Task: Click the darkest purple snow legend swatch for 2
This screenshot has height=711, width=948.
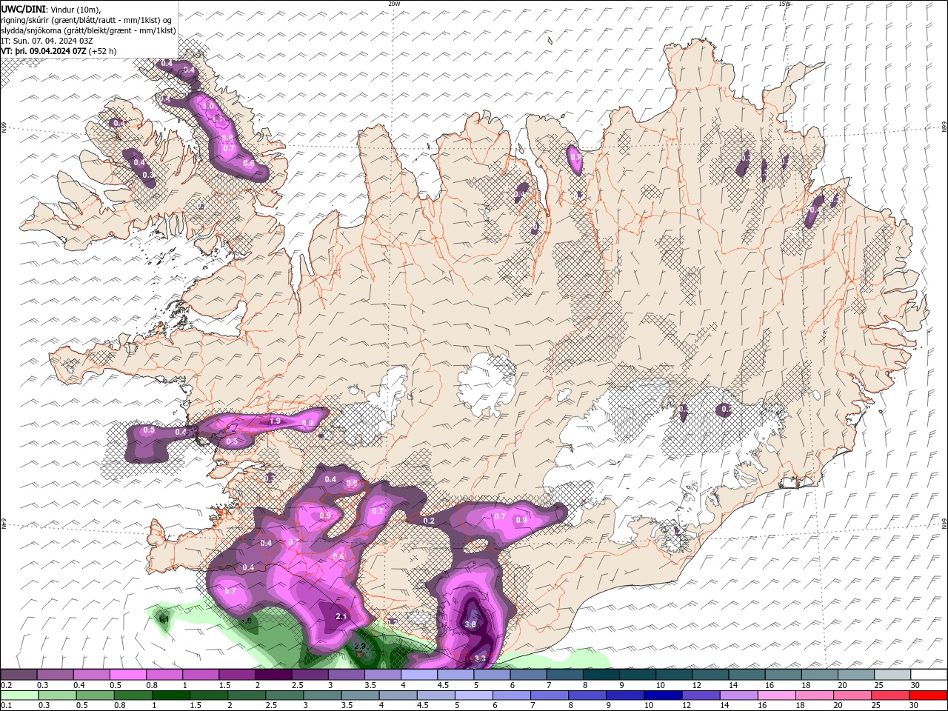Action: coord(273,675)
